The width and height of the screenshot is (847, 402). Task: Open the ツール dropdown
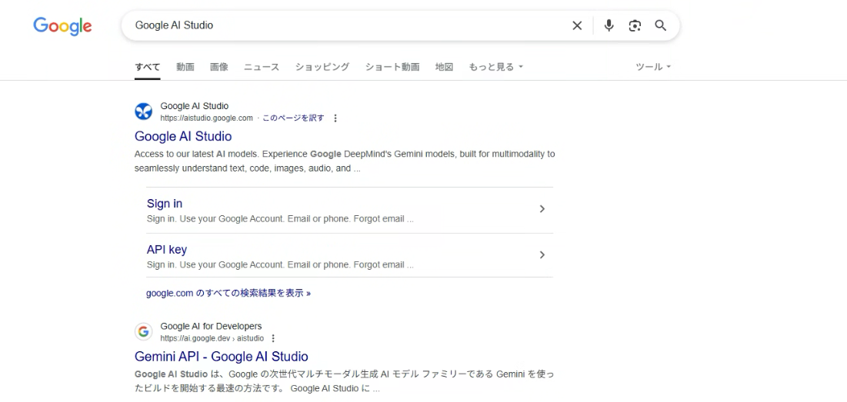click(x=653, y=67)
